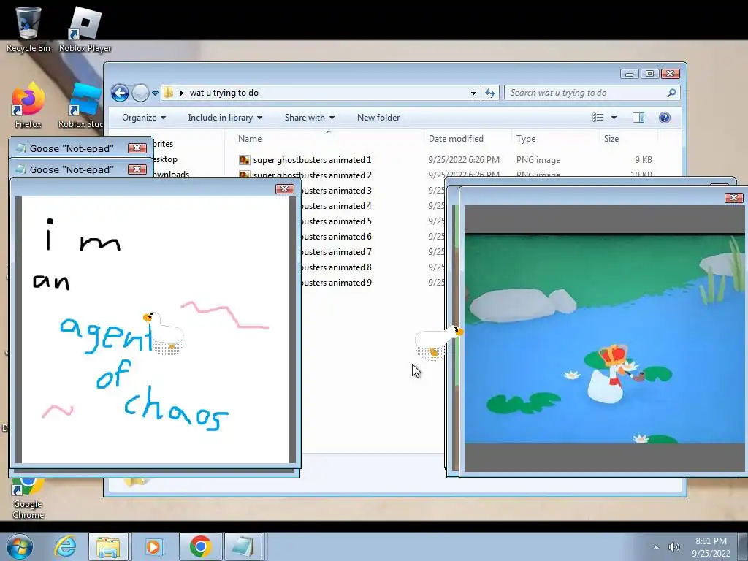748x561 pixels.
Task: Open the Organize menu
Action: pos(144,118)
